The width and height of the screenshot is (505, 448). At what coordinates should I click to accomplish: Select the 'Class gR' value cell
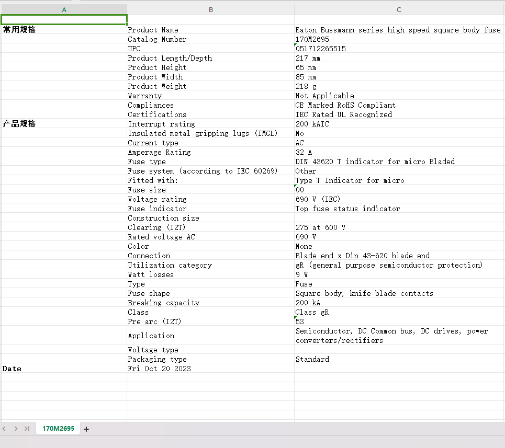(399, 312)
